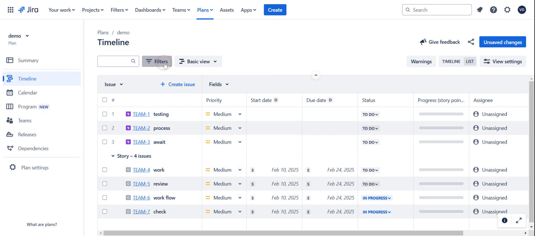
Task: Toggle the select-all checkbox in header
Action: tap(105, 100)
